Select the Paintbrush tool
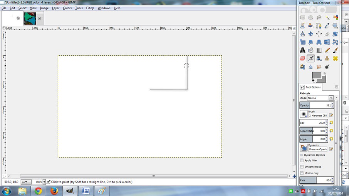349x196 pixels. [336, 50]
